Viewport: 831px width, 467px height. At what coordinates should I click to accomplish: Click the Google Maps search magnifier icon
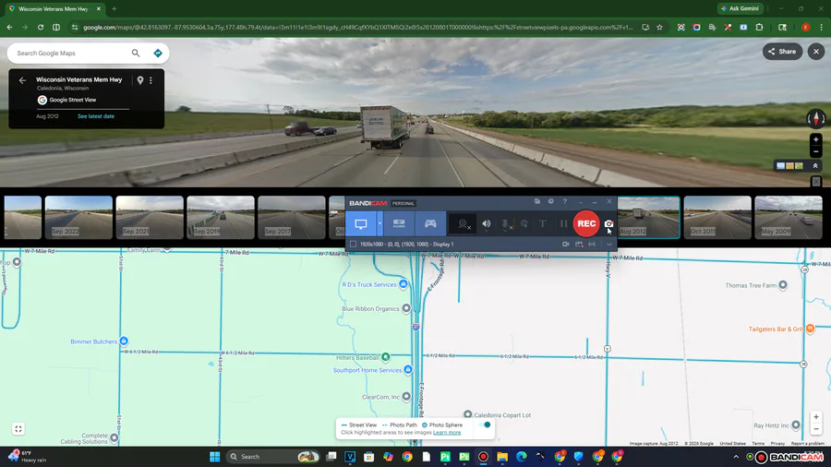pyautogui.click(x=136, y=53)
